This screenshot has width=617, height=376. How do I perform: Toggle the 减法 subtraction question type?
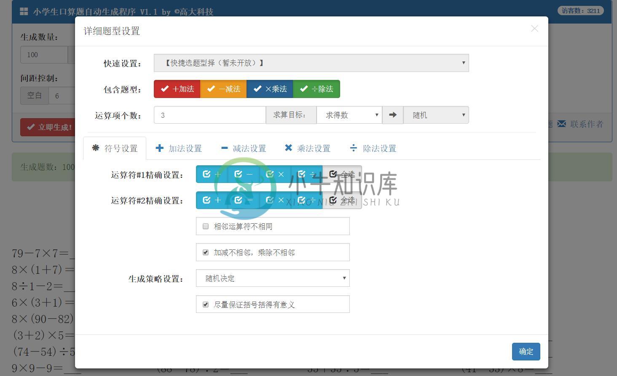[x=223, y=89]
